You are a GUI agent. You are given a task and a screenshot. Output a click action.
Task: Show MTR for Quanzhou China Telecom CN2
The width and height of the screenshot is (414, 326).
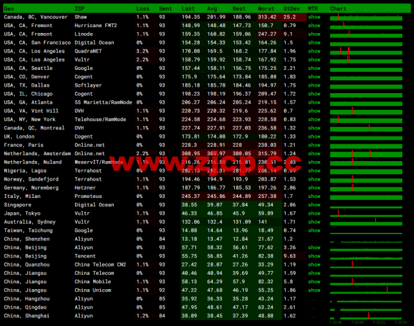click(314, 265)
